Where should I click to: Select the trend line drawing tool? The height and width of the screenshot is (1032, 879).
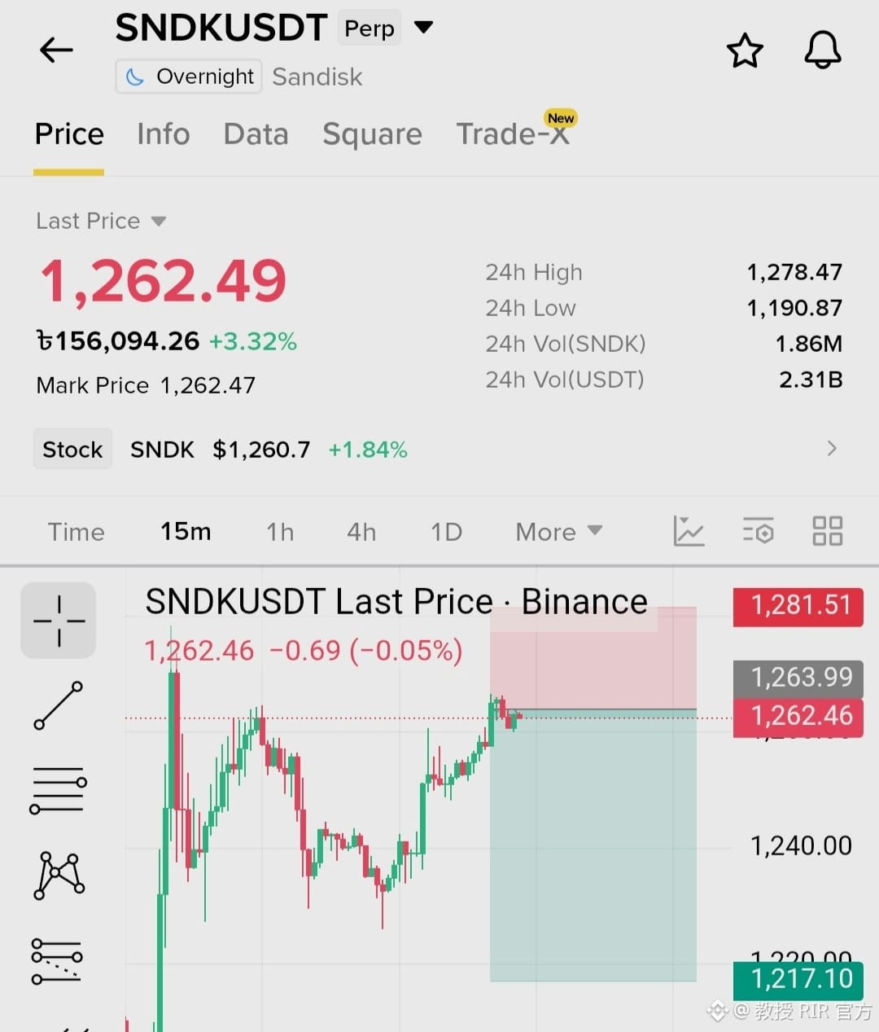(59, 705)
